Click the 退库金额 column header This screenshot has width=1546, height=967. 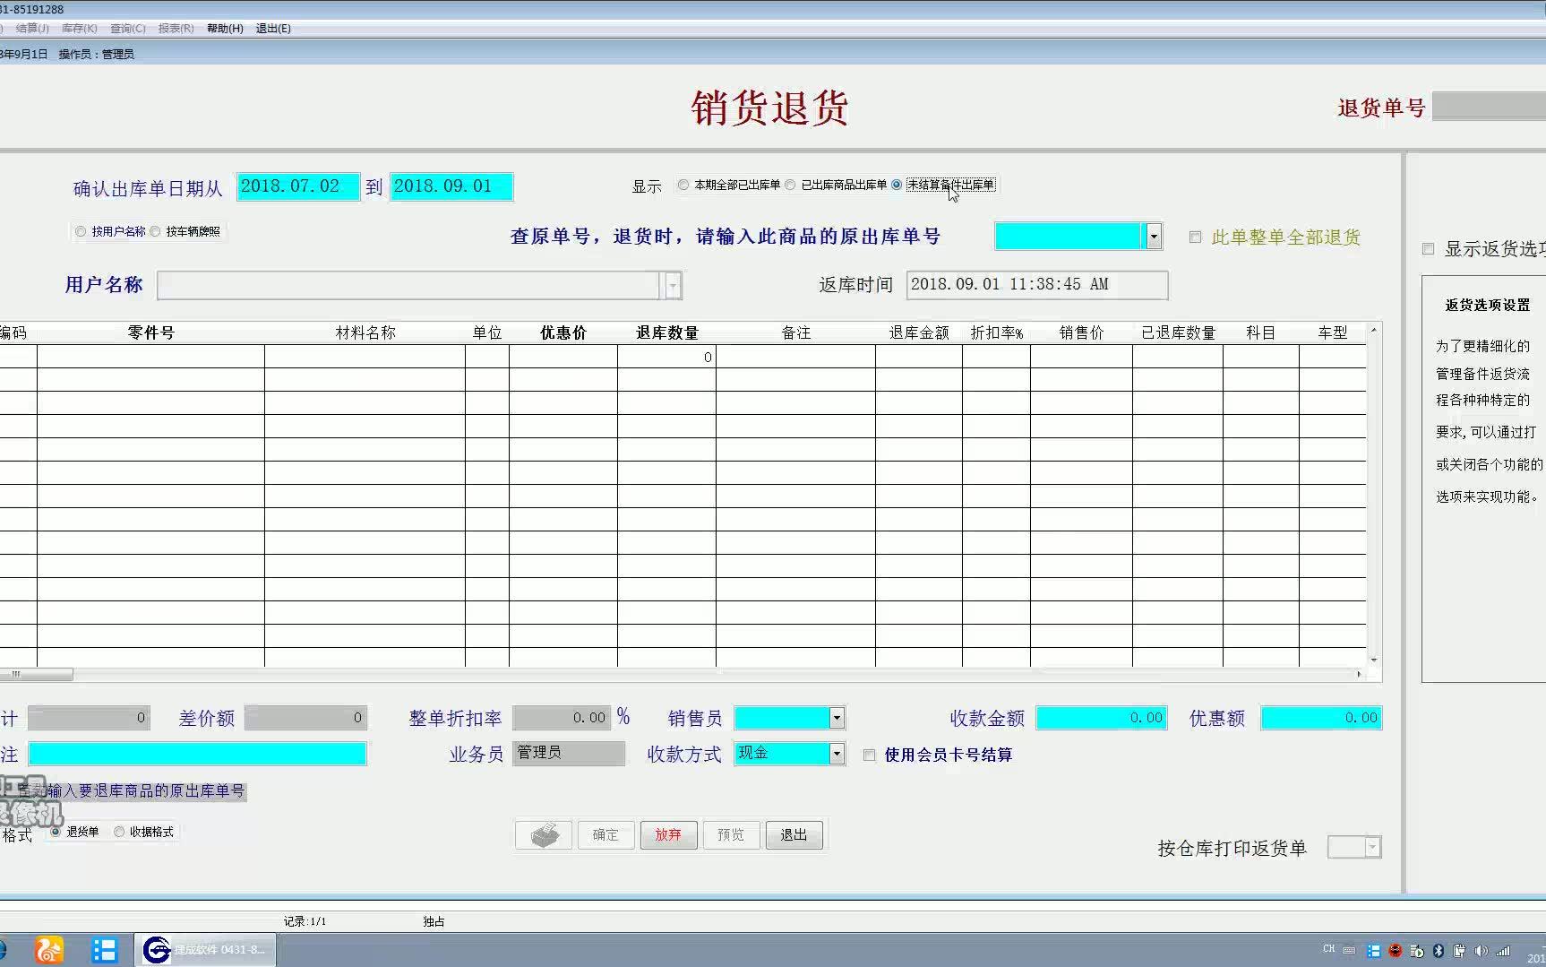pyautogui.click(x=919, y=332)
